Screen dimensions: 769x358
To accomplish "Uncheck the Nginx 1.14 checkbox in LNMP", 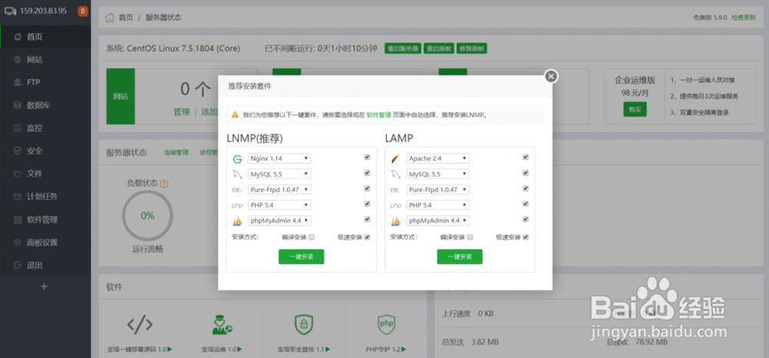I will [367, 157].
